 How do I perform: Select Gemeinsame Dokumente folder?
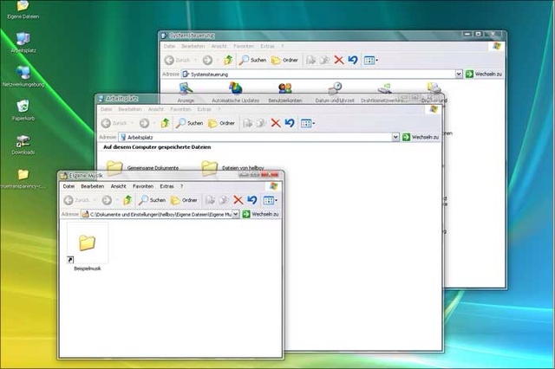tap(142, 168)
